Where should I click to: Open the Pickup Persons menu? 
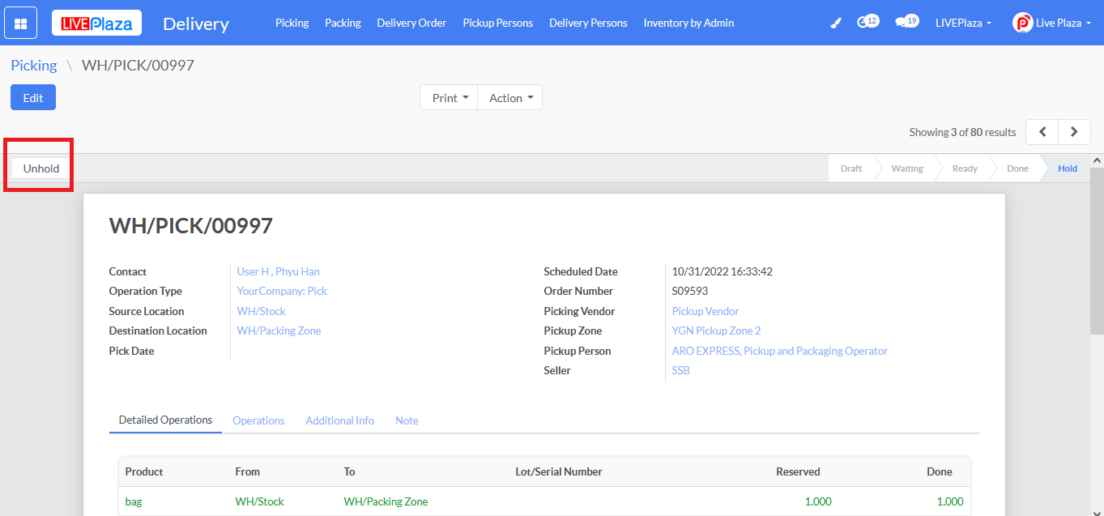(x=497, y=23)
